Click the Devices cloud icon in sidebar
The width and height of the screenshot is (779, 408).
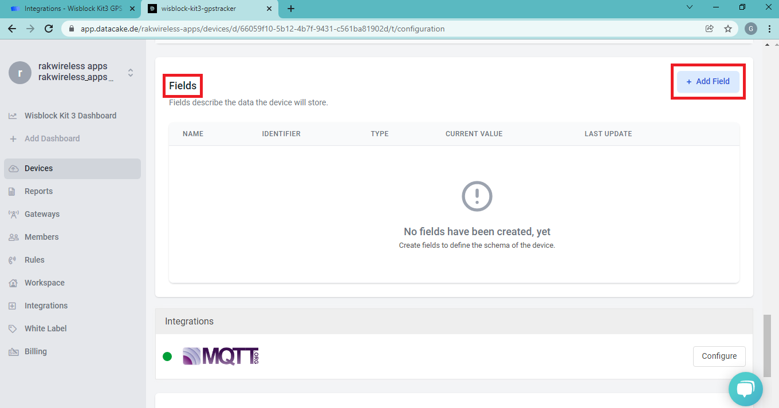pos(13,168)
